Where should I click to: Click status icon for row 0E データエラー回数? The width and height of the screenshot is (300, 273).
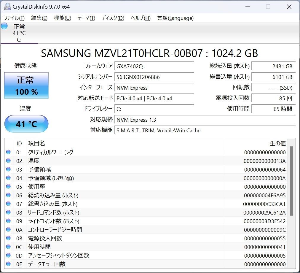click(x=8, y=264)
